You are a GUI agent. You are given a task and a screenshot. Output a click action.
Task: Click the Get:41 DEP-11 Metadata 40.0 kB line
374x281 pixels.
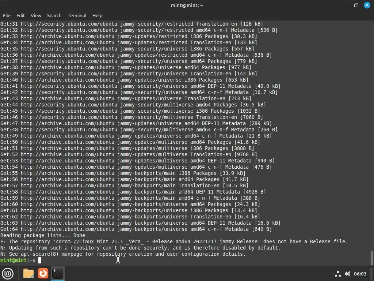pyautogui.click(x=140, y=86)
